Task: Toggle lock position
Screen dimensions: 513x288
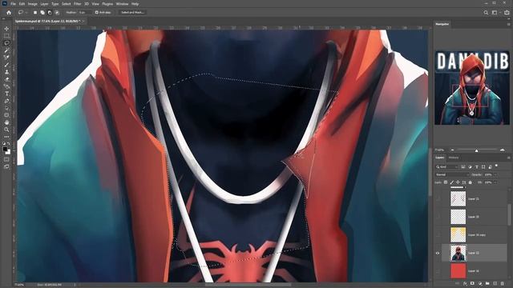Action: [x=458, y=182]
